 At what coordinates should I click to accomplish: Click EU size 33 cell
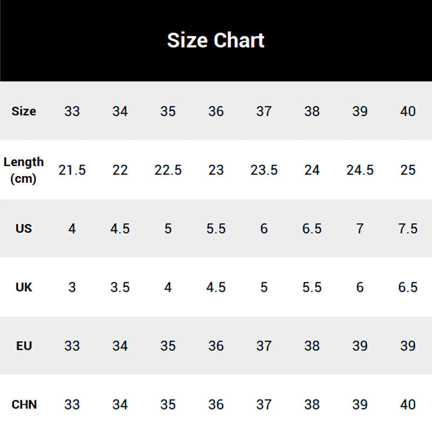[x=72, y=346]
